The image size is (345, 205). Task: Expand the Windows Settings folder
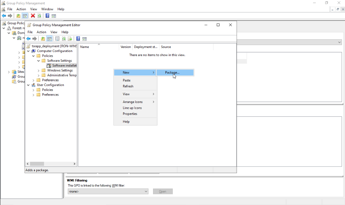(39, 70)
